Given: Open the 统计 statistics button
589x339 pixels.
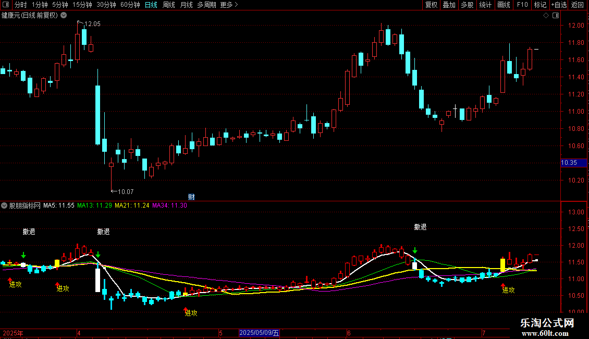Looking at the screenshot, I should [x=485, y=5].
